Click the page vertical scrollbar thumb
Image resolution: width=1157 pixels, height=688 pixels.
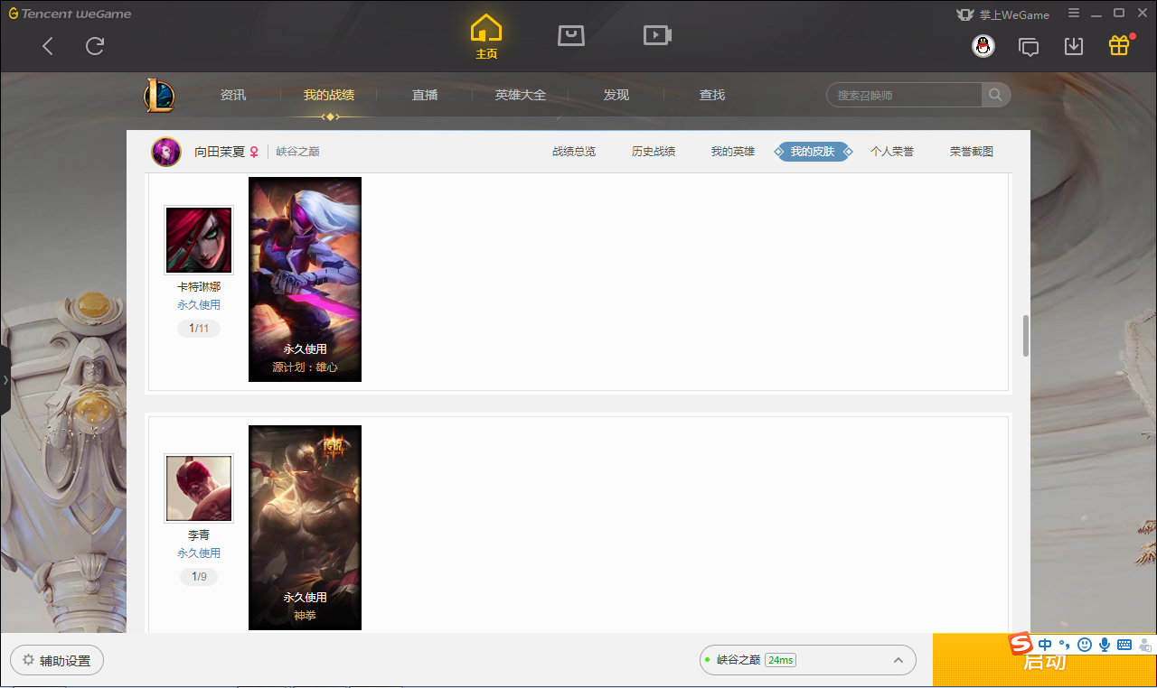click(x=1026, y=336)
